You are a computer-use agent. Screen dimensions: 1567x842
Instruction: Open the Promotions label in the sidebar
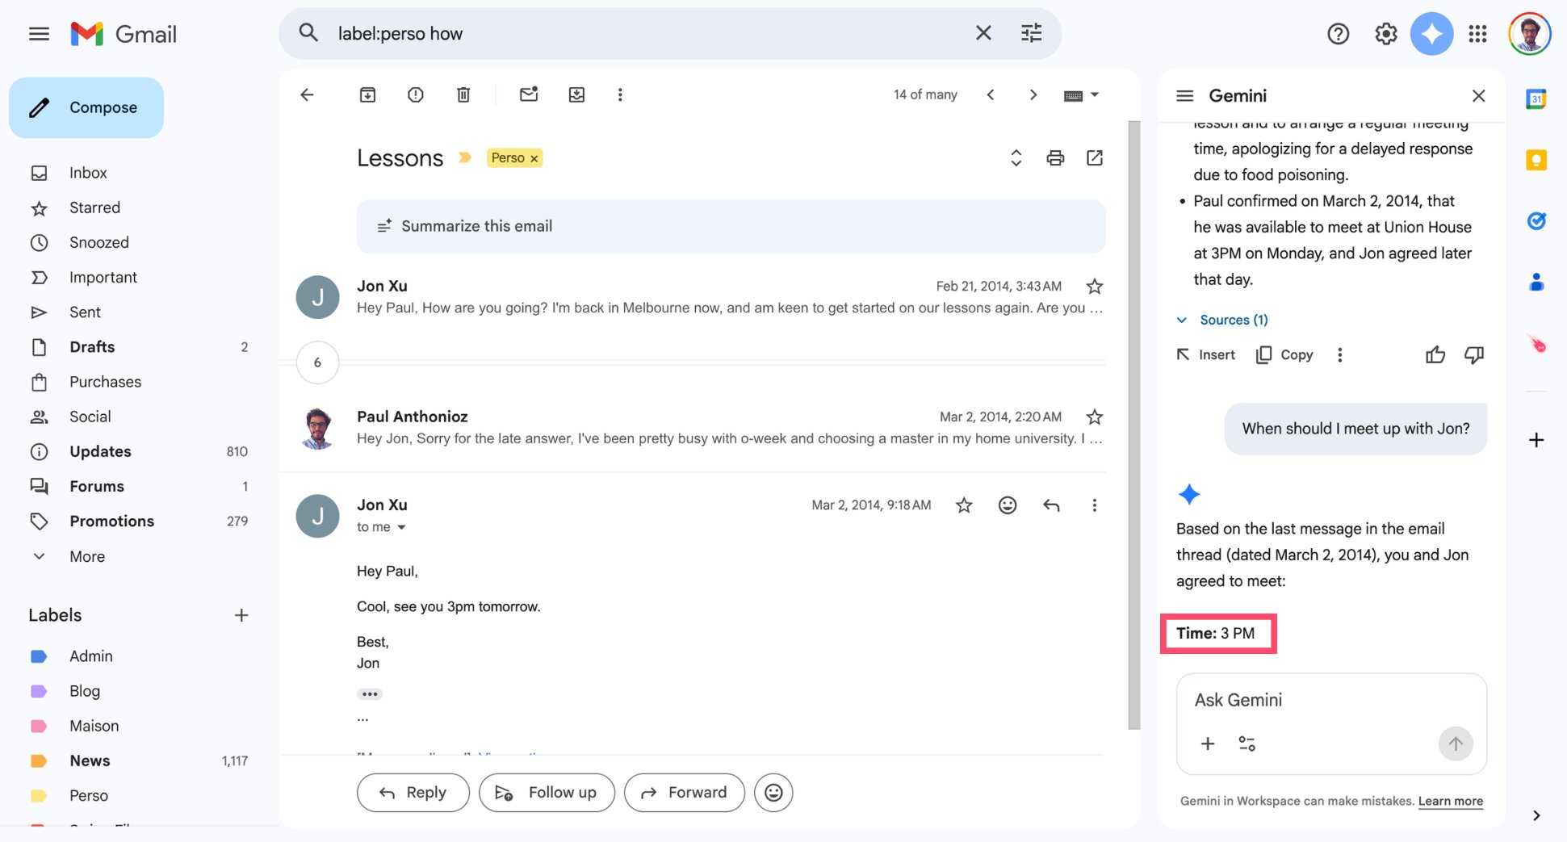click(x=111, y=521)
